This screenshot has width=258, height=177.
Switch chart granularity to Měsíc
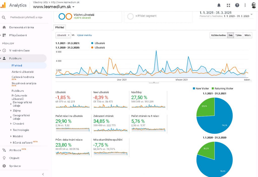click(247, 35)
